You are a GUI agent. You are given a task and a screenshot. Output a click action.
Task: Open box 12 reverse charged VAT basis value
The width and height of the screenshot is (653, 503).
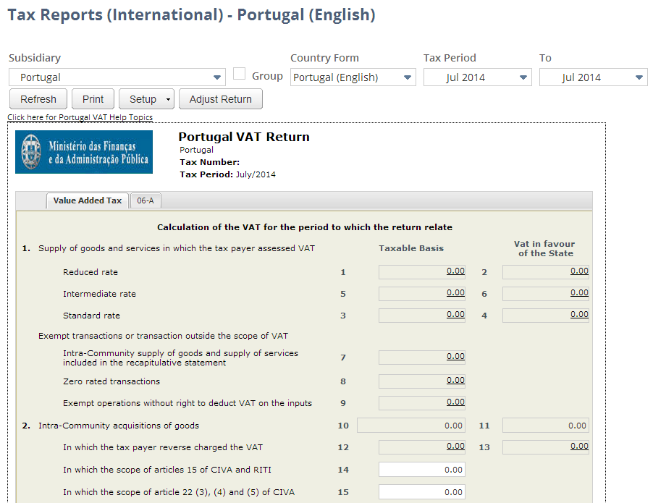coord(455,446)
